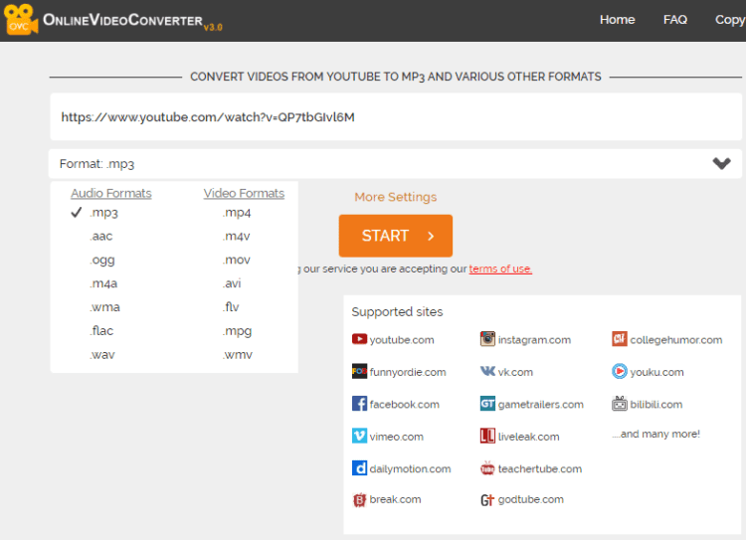Screen dimensions: 746x540
Task: Open the FAQ page
Action: (675, 20)
